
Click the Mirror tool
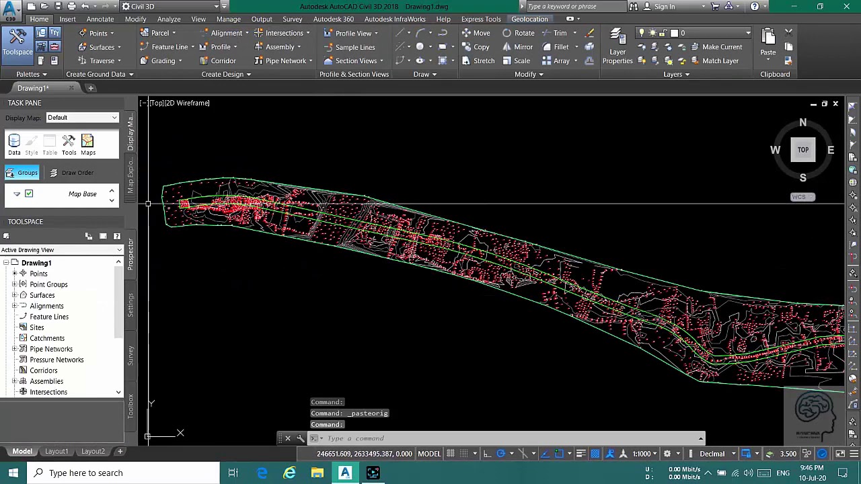coord(517,47)
